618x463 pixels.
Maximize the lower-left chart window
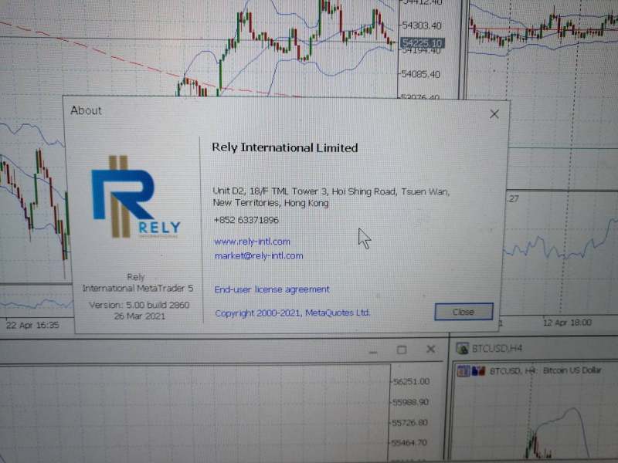(402, 350)
